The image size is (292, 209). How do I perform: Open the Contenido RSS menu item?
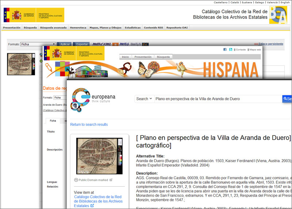153,28
